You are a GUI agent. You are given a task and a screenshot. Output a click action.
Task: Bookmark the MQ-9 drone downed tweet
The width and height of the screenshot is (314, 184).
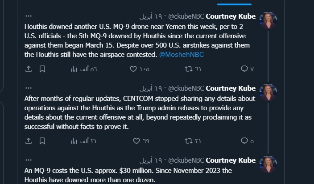click(42, 69)
